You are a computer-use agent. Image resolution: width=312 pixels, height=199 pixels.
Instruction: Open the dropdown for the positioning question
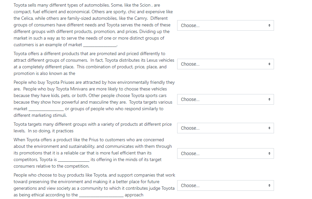coord(225,153)
